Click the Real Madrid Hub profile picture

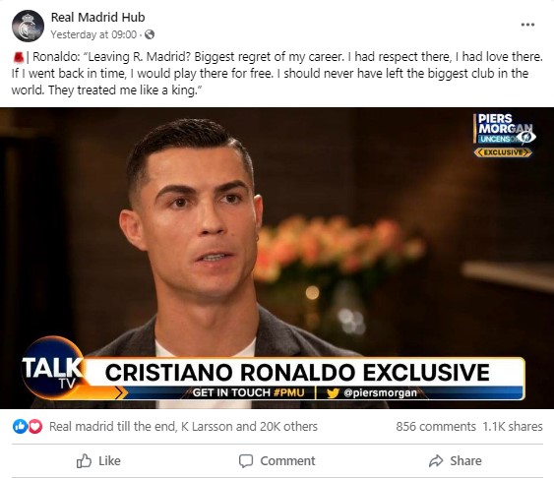click(28, 26)
